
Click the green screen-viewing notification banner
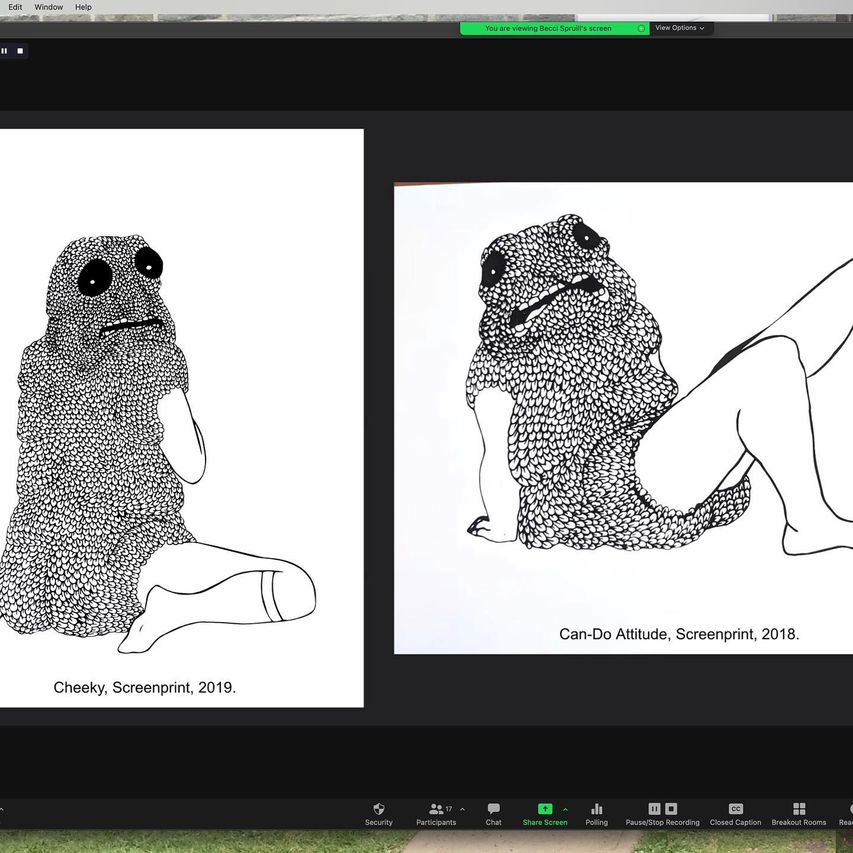548,28
